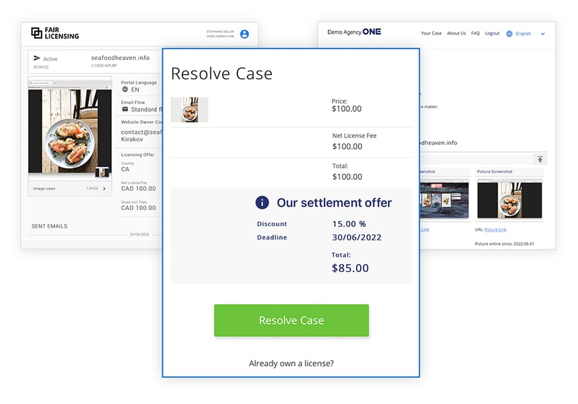The image size is (578, 404).
Task: Open the user profile avatar icon
Action: pos(244,34)
